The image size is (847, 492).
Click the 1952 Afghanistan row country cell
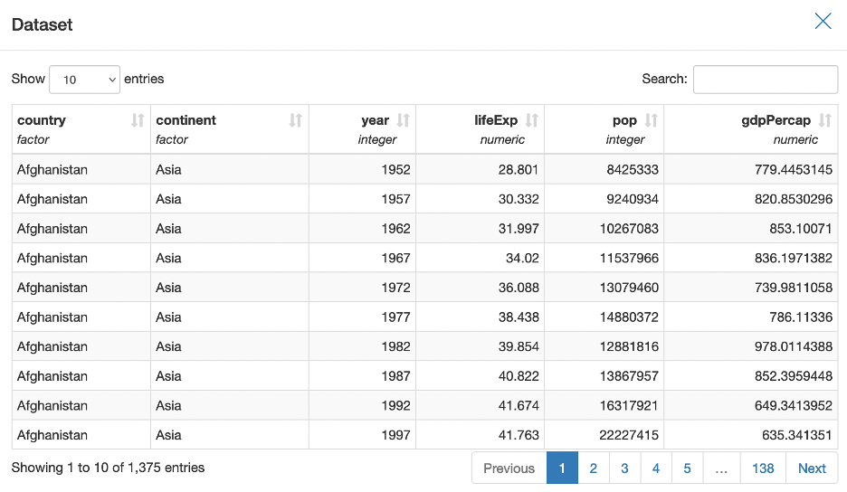click(52, 169)
